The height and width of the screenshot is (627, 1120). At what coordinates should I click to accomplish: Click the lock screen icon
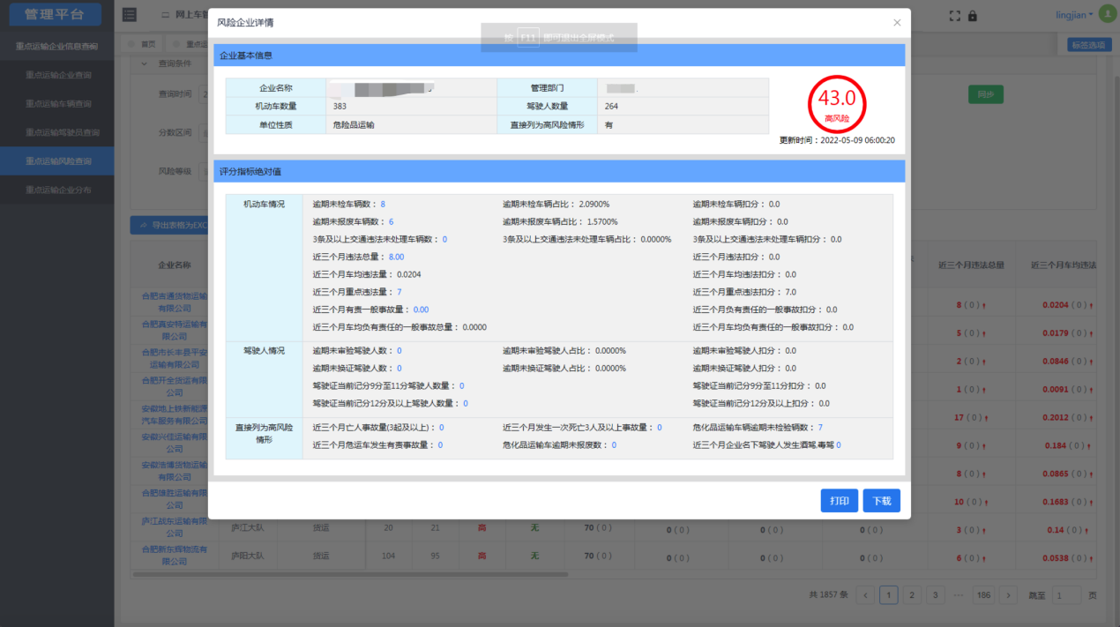(x=973, y=16)
